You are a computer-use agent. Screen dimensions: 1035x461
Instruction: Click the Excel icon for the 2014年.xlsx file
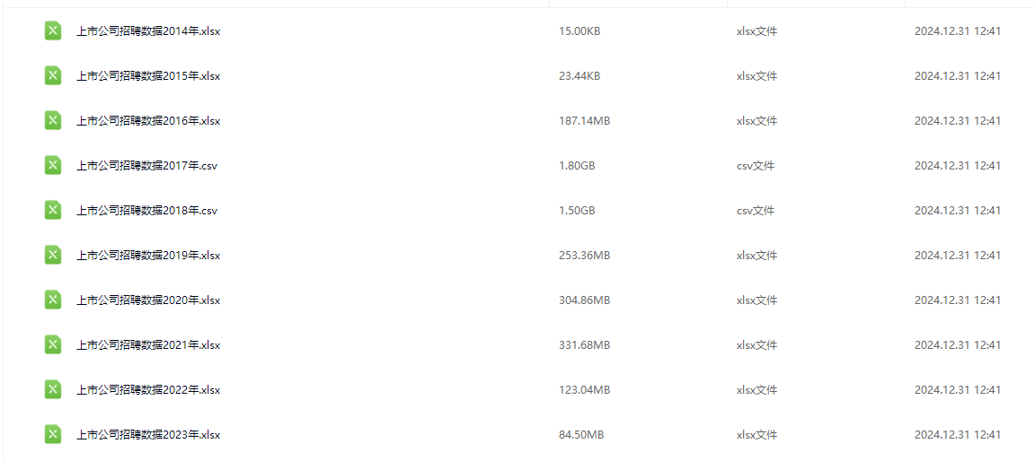[53, 31]
